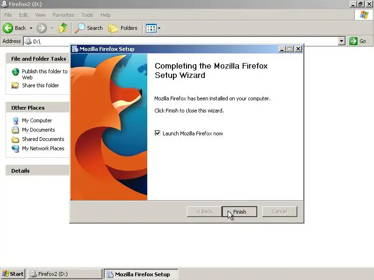Collapse the Other Places panel header
This screenshot has height=280, width=374.
[38, 108]
